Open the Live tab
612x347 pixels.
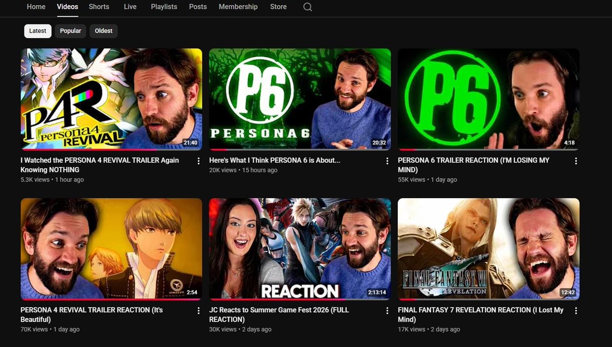point(130,7)
